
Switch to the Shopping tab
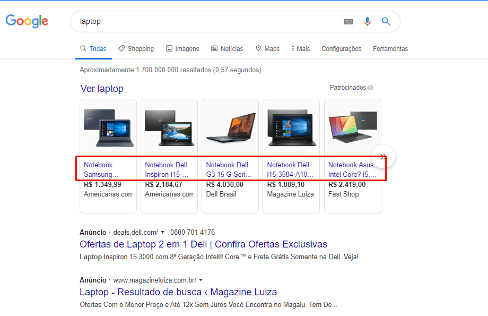(136, 49)
